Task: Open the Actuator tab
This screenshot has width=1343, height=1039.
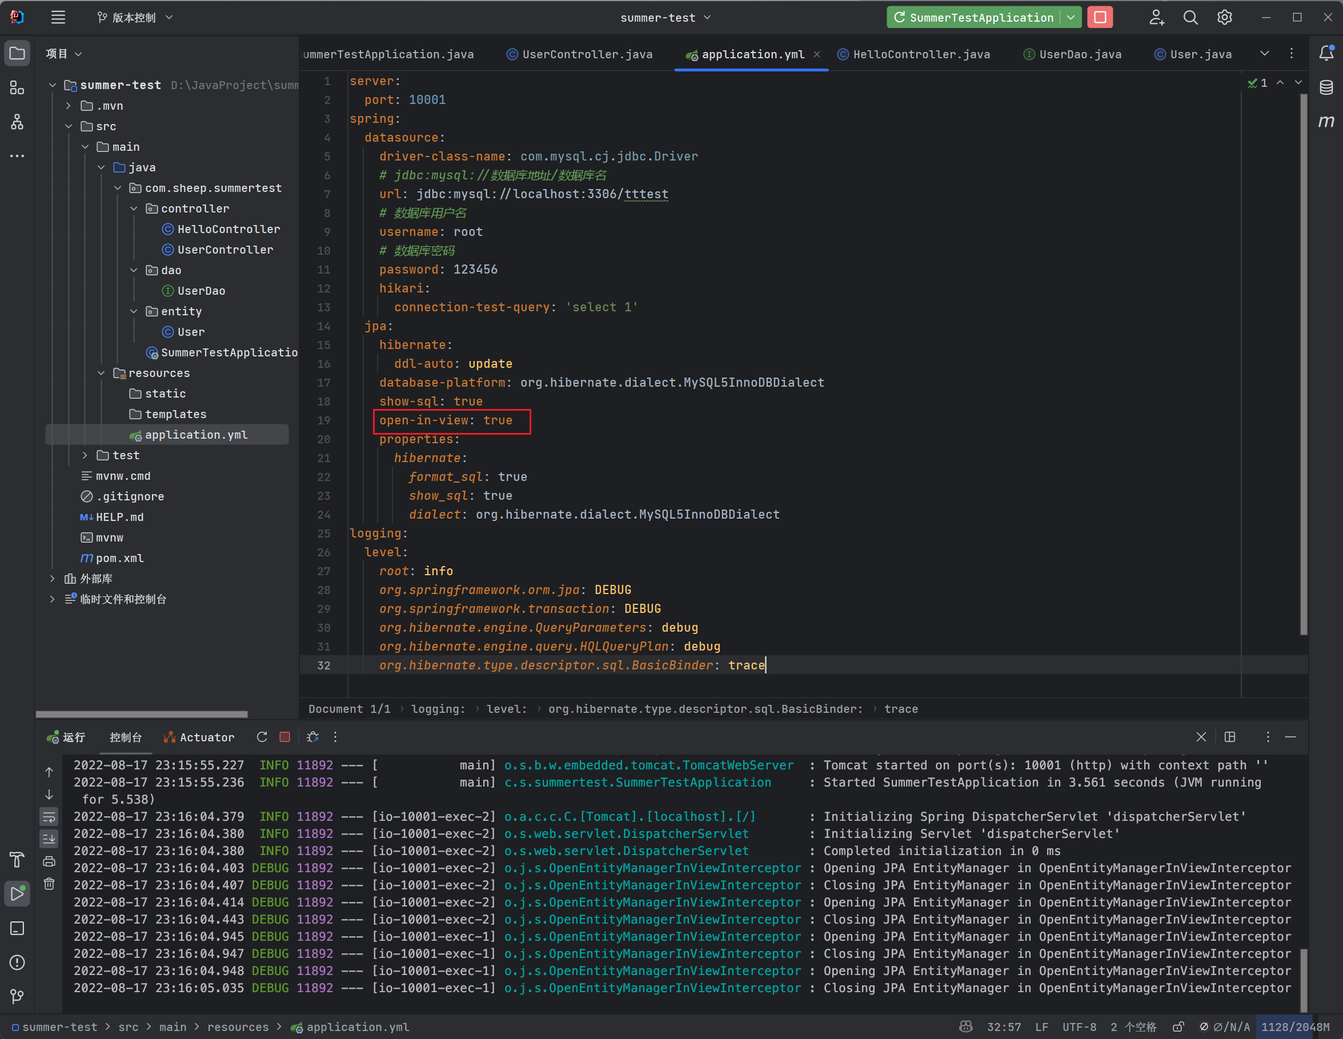Action: 199,737
